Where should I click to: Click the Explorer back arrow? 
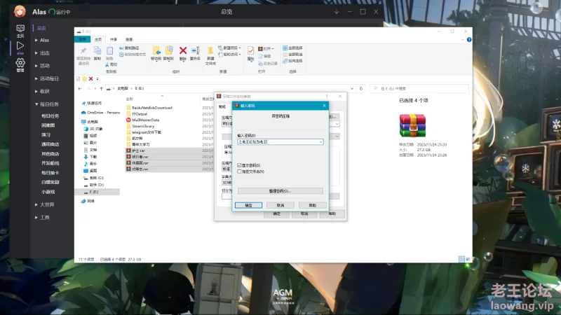coord(80,89)
